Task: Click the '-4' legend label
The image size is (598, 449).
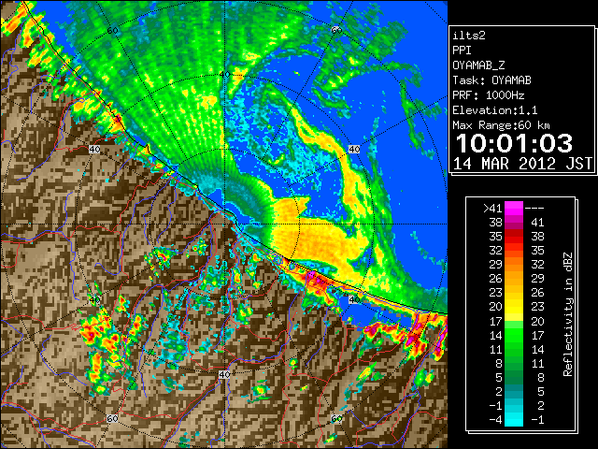Action: point(495,420)
